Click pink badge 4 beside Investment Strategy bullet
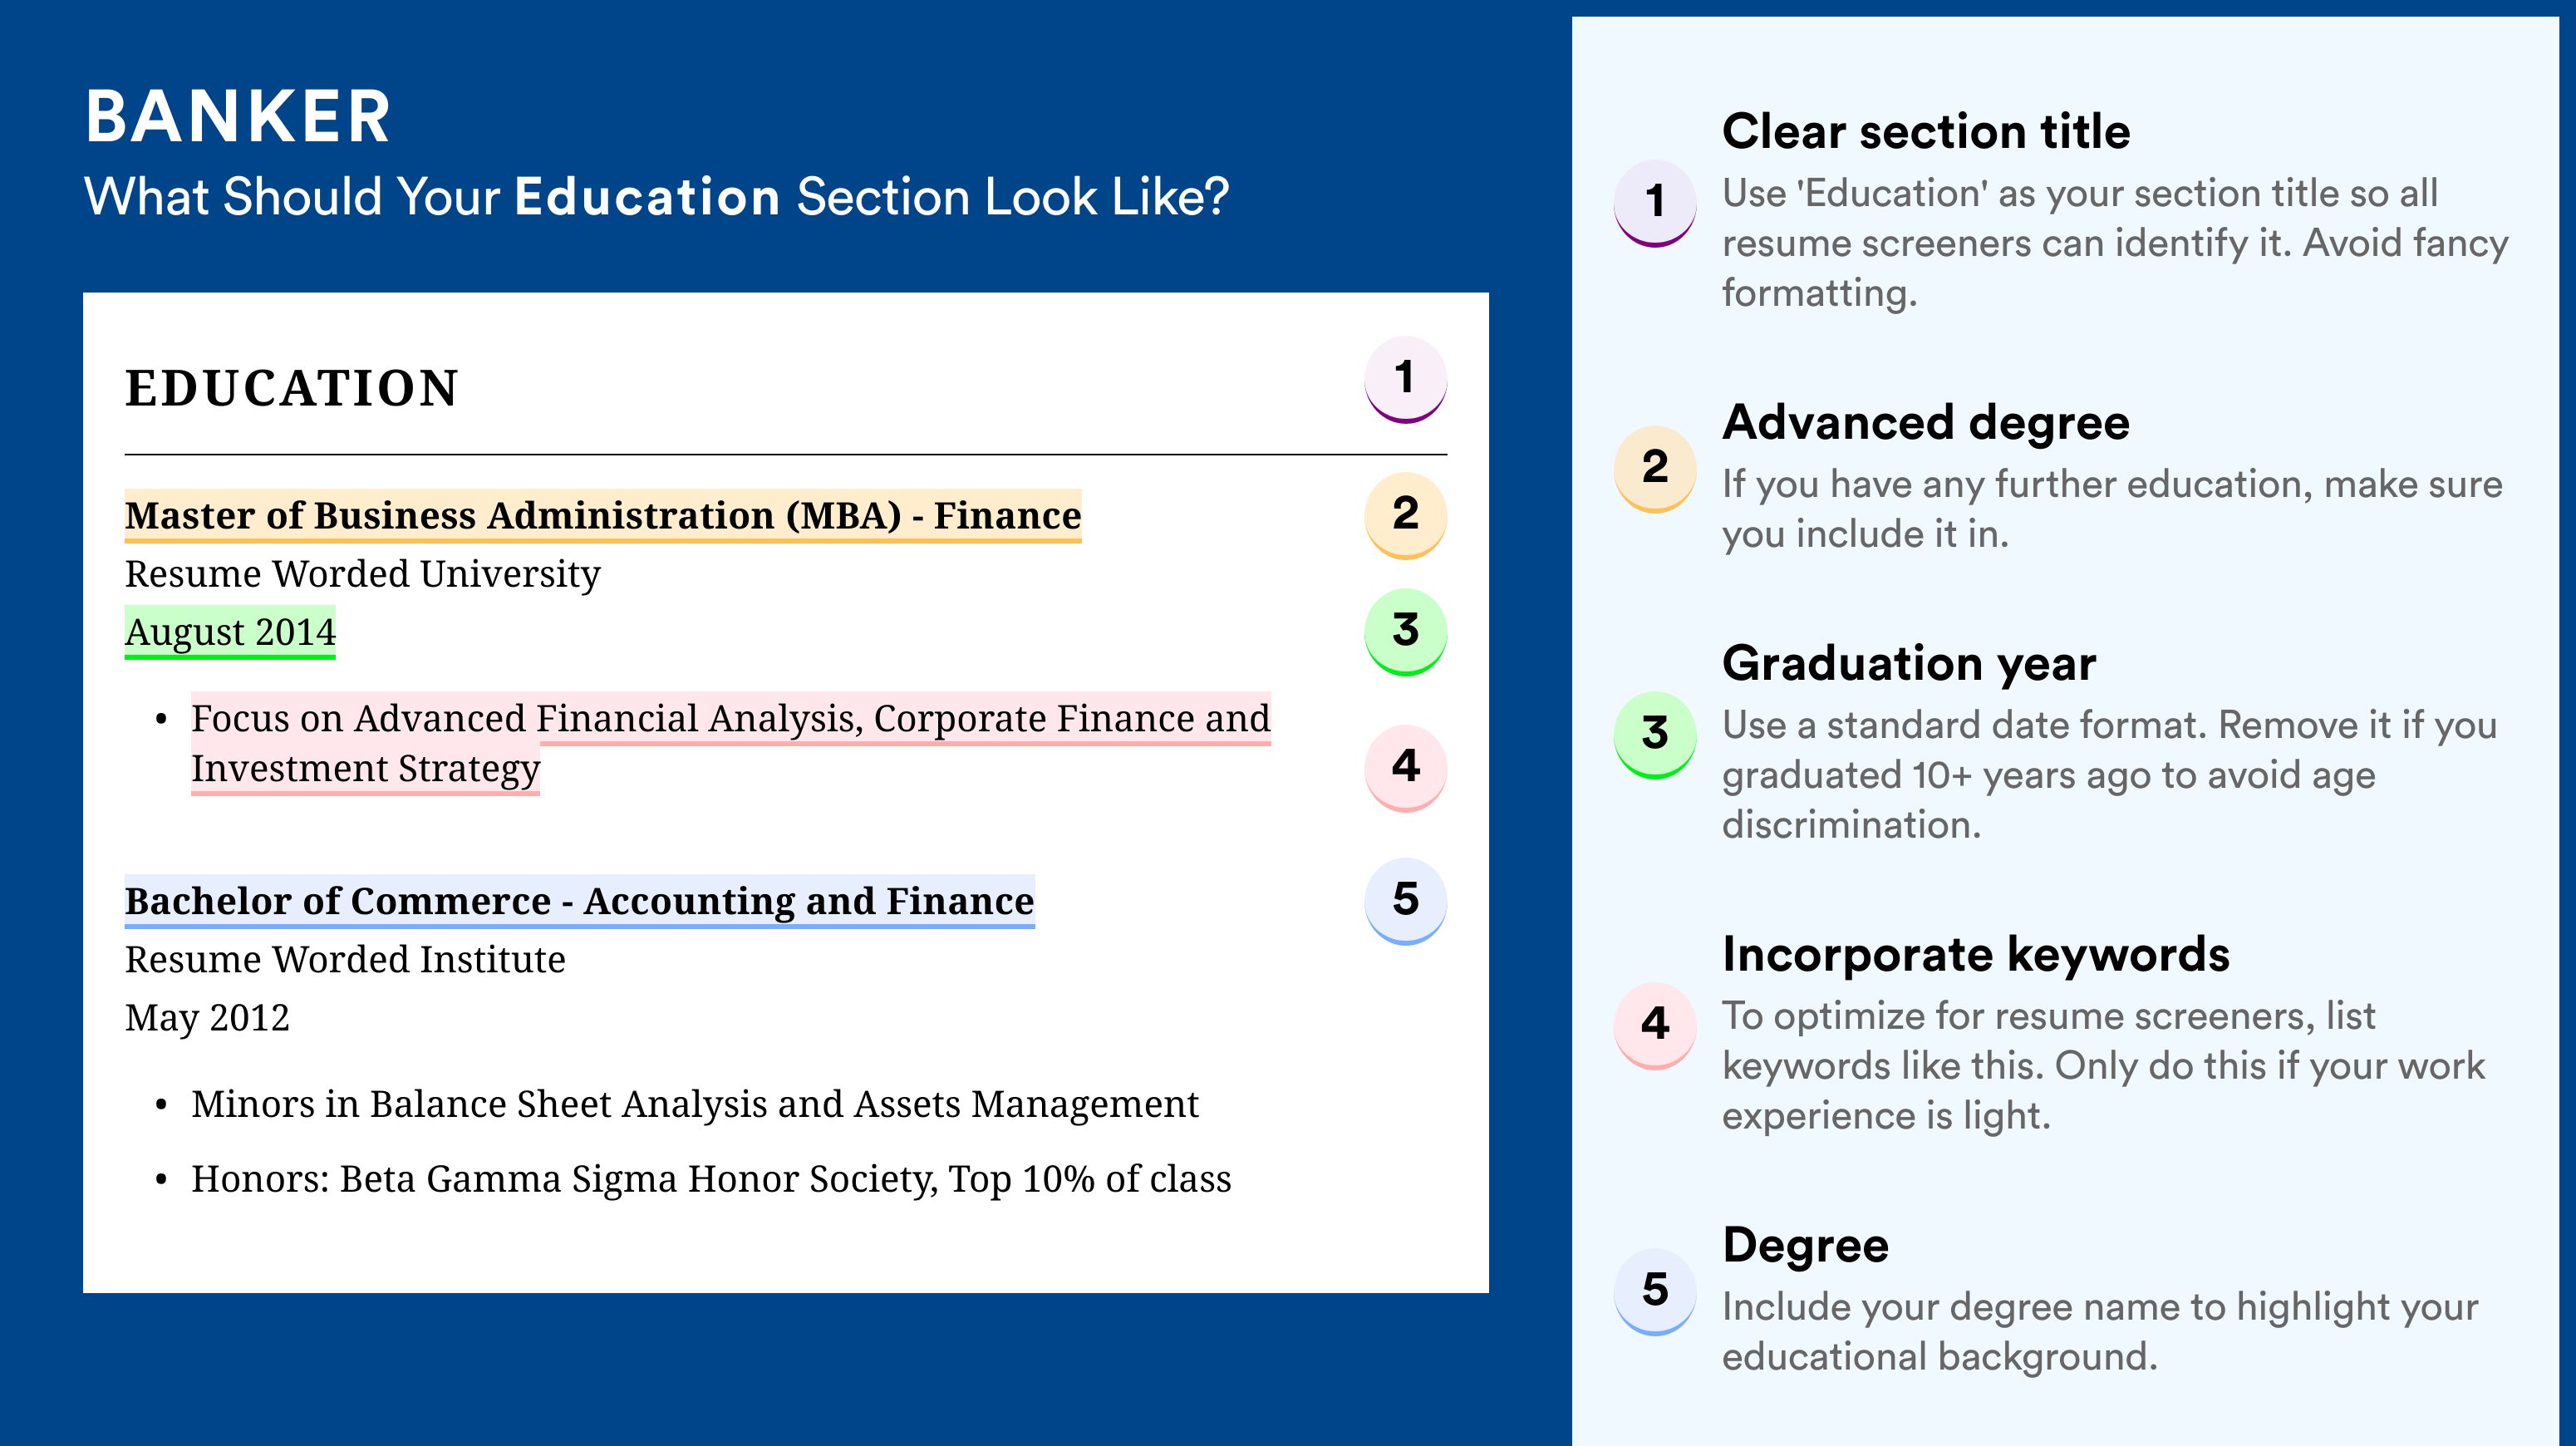 click(1405, 768)
